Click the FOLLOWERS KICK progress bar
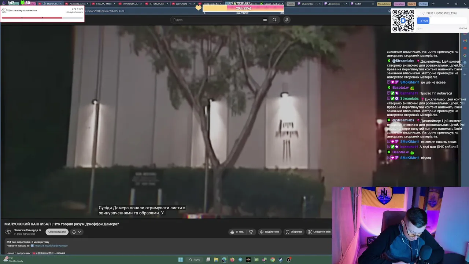The width and height of the screenshot is (469, 264). [x=243, y=8]
